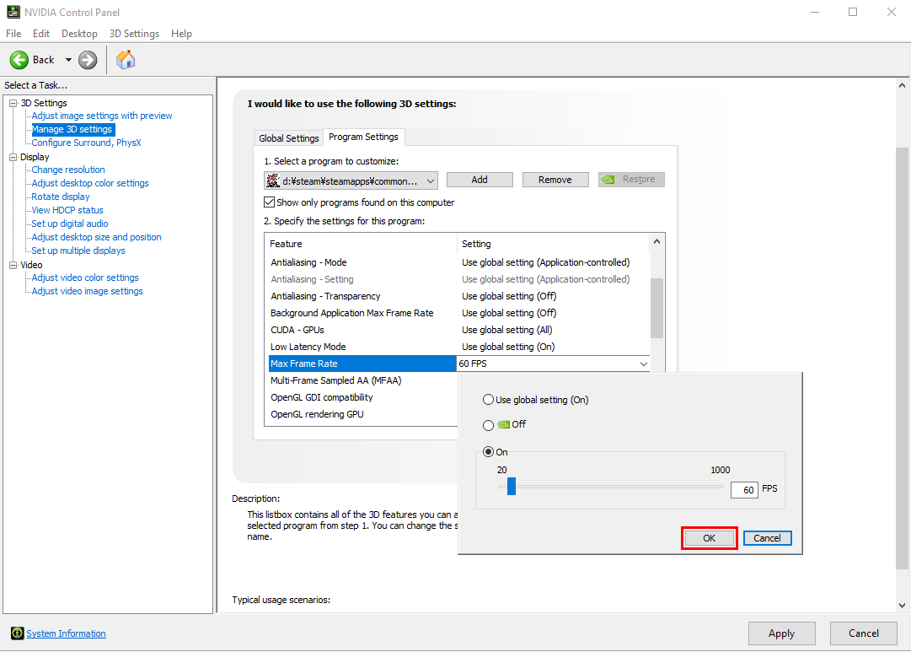
Task: Open Adjust desktop color settings
Action: 90,183
